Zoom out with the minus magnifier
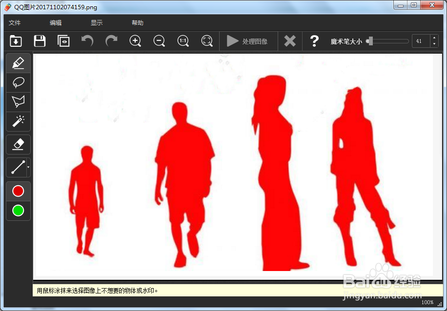The width and height of the screenshot is (447, 311). point(159,41)
